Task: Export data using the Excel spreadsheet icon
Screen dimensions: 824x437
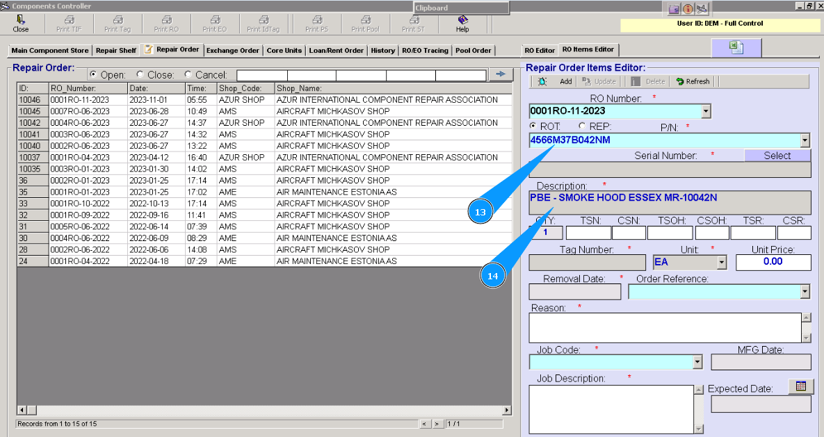Action: pyautogui.click(x=736, y=47)
